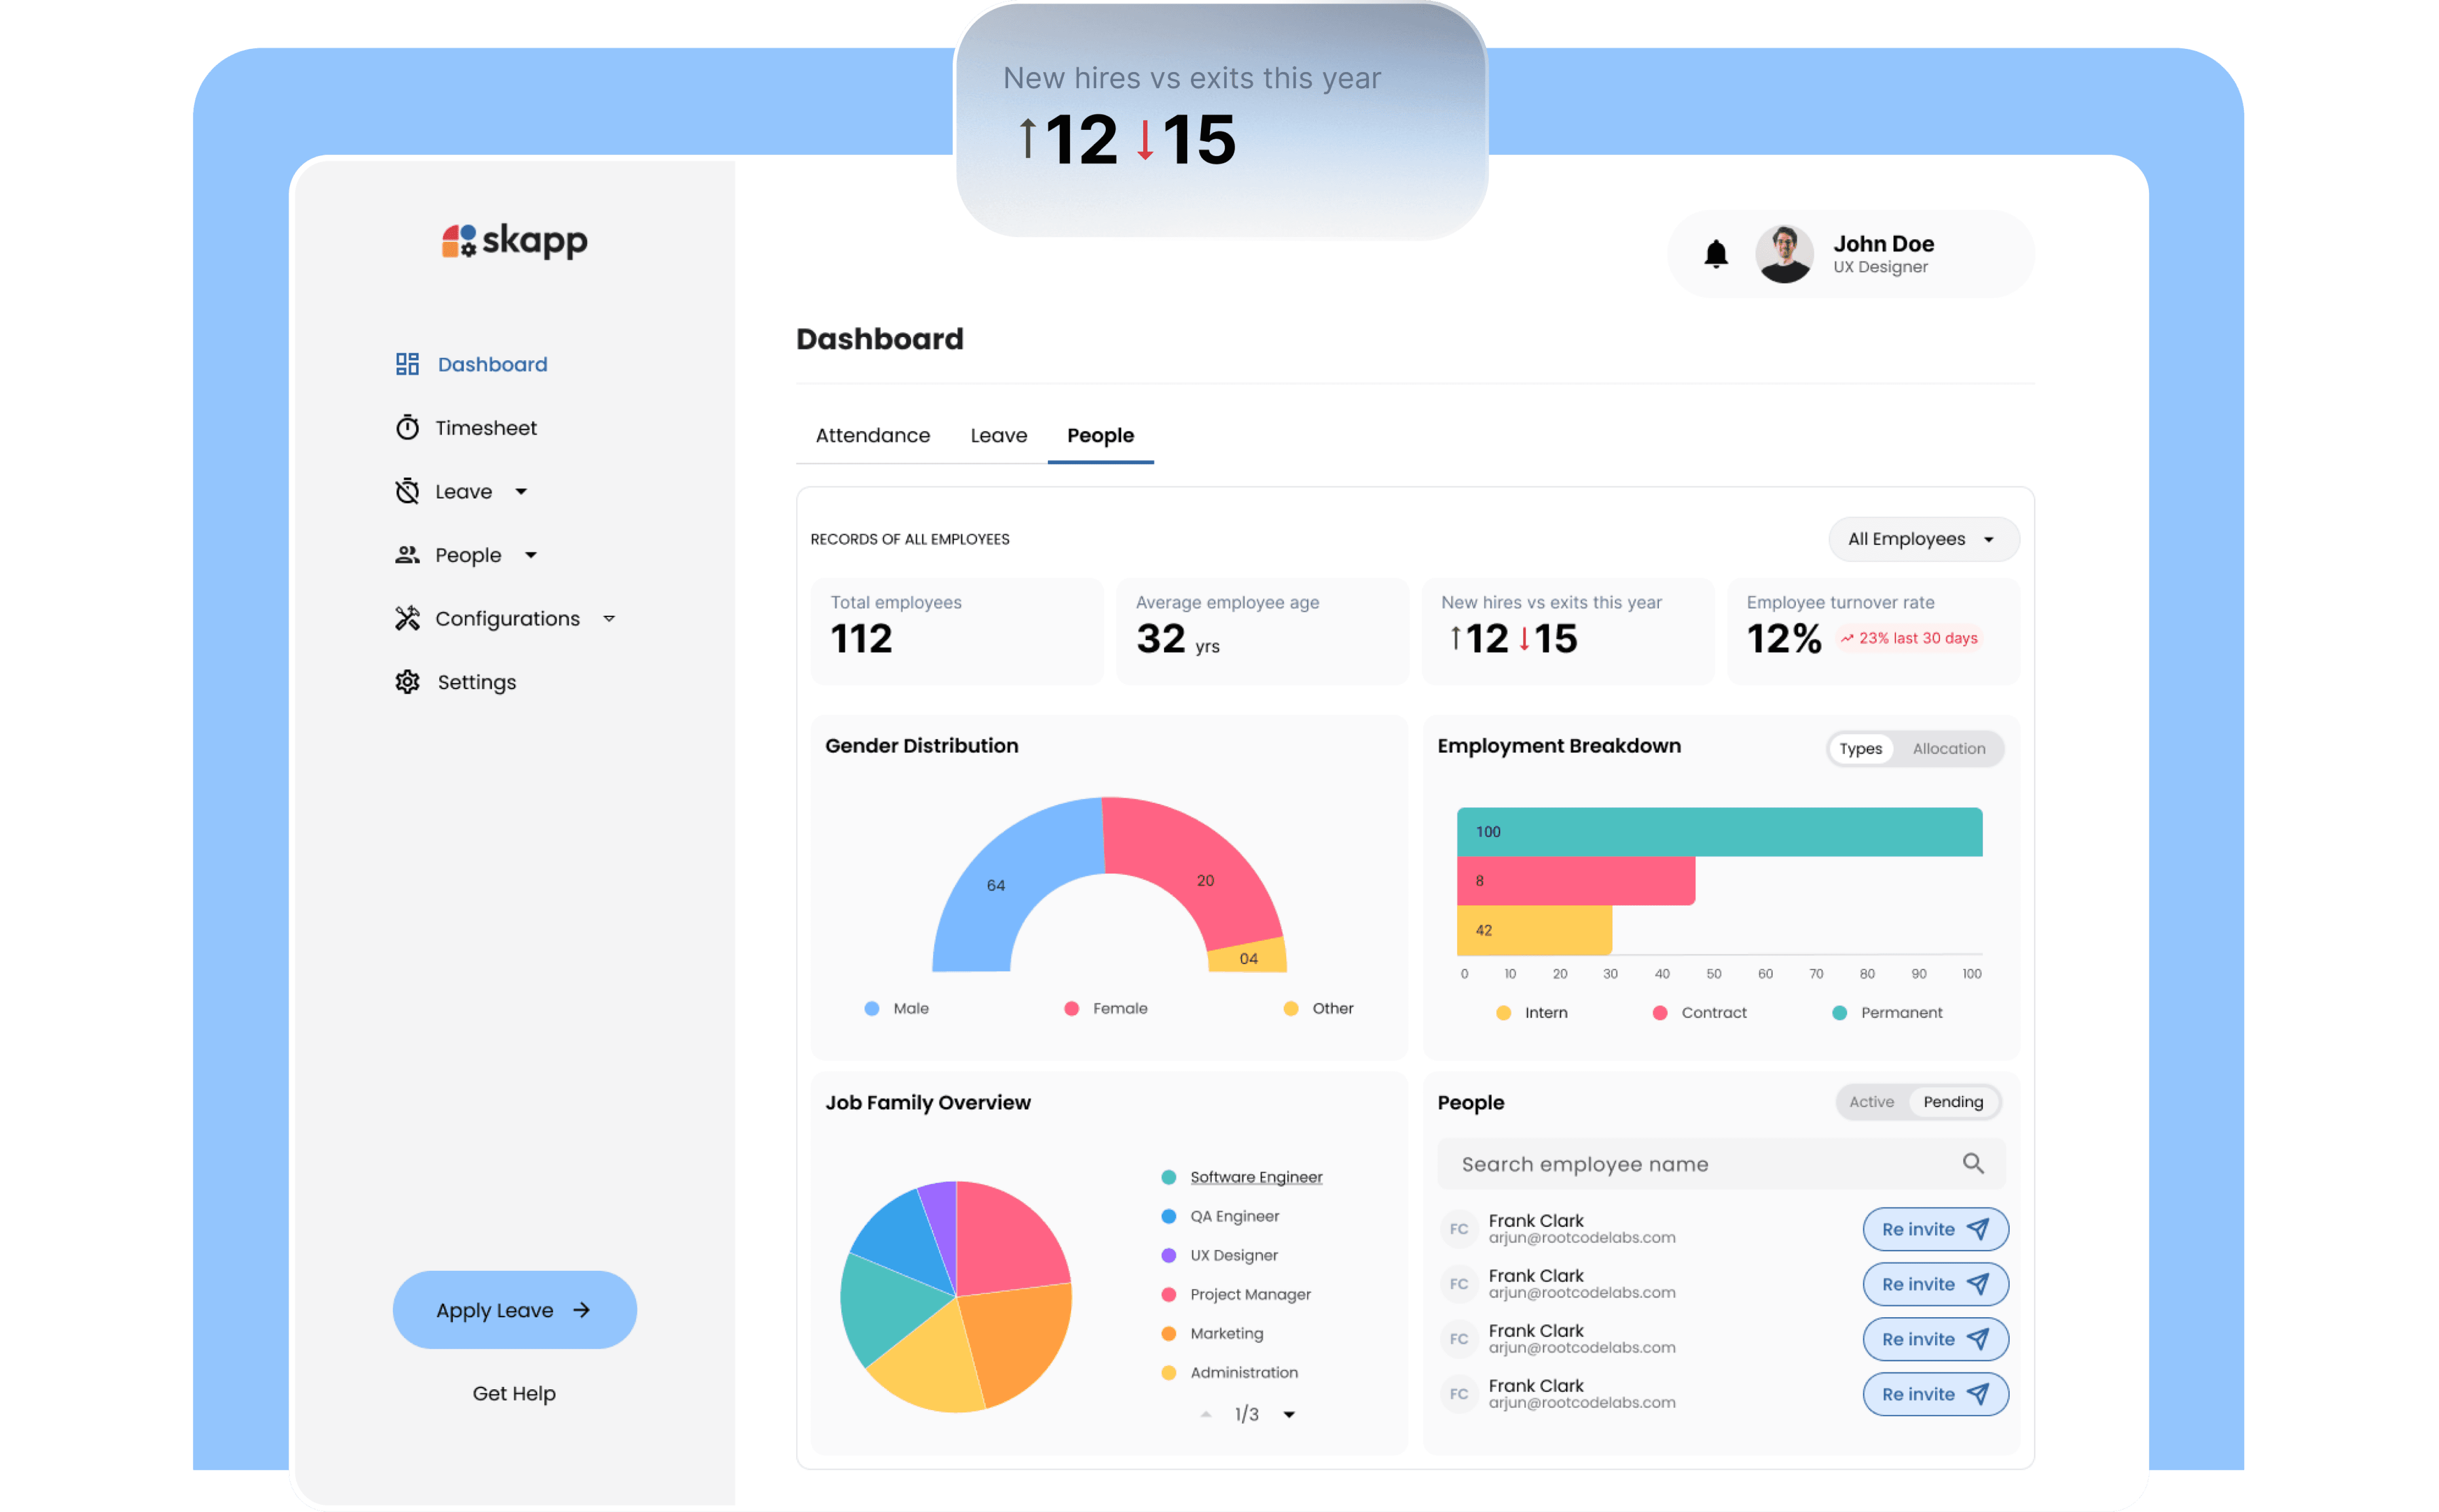2439x1512 pixels.
Task: Click the search magnifier icon in People
Action: tap(1972, 1163)
